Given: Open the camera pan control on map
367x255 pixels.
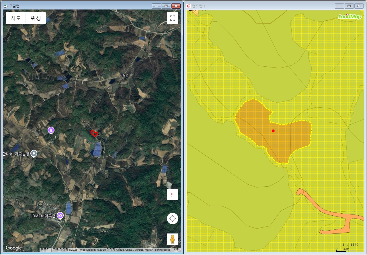Looking at the screenshot, I should pyautogui.click(x=172, y=219).
